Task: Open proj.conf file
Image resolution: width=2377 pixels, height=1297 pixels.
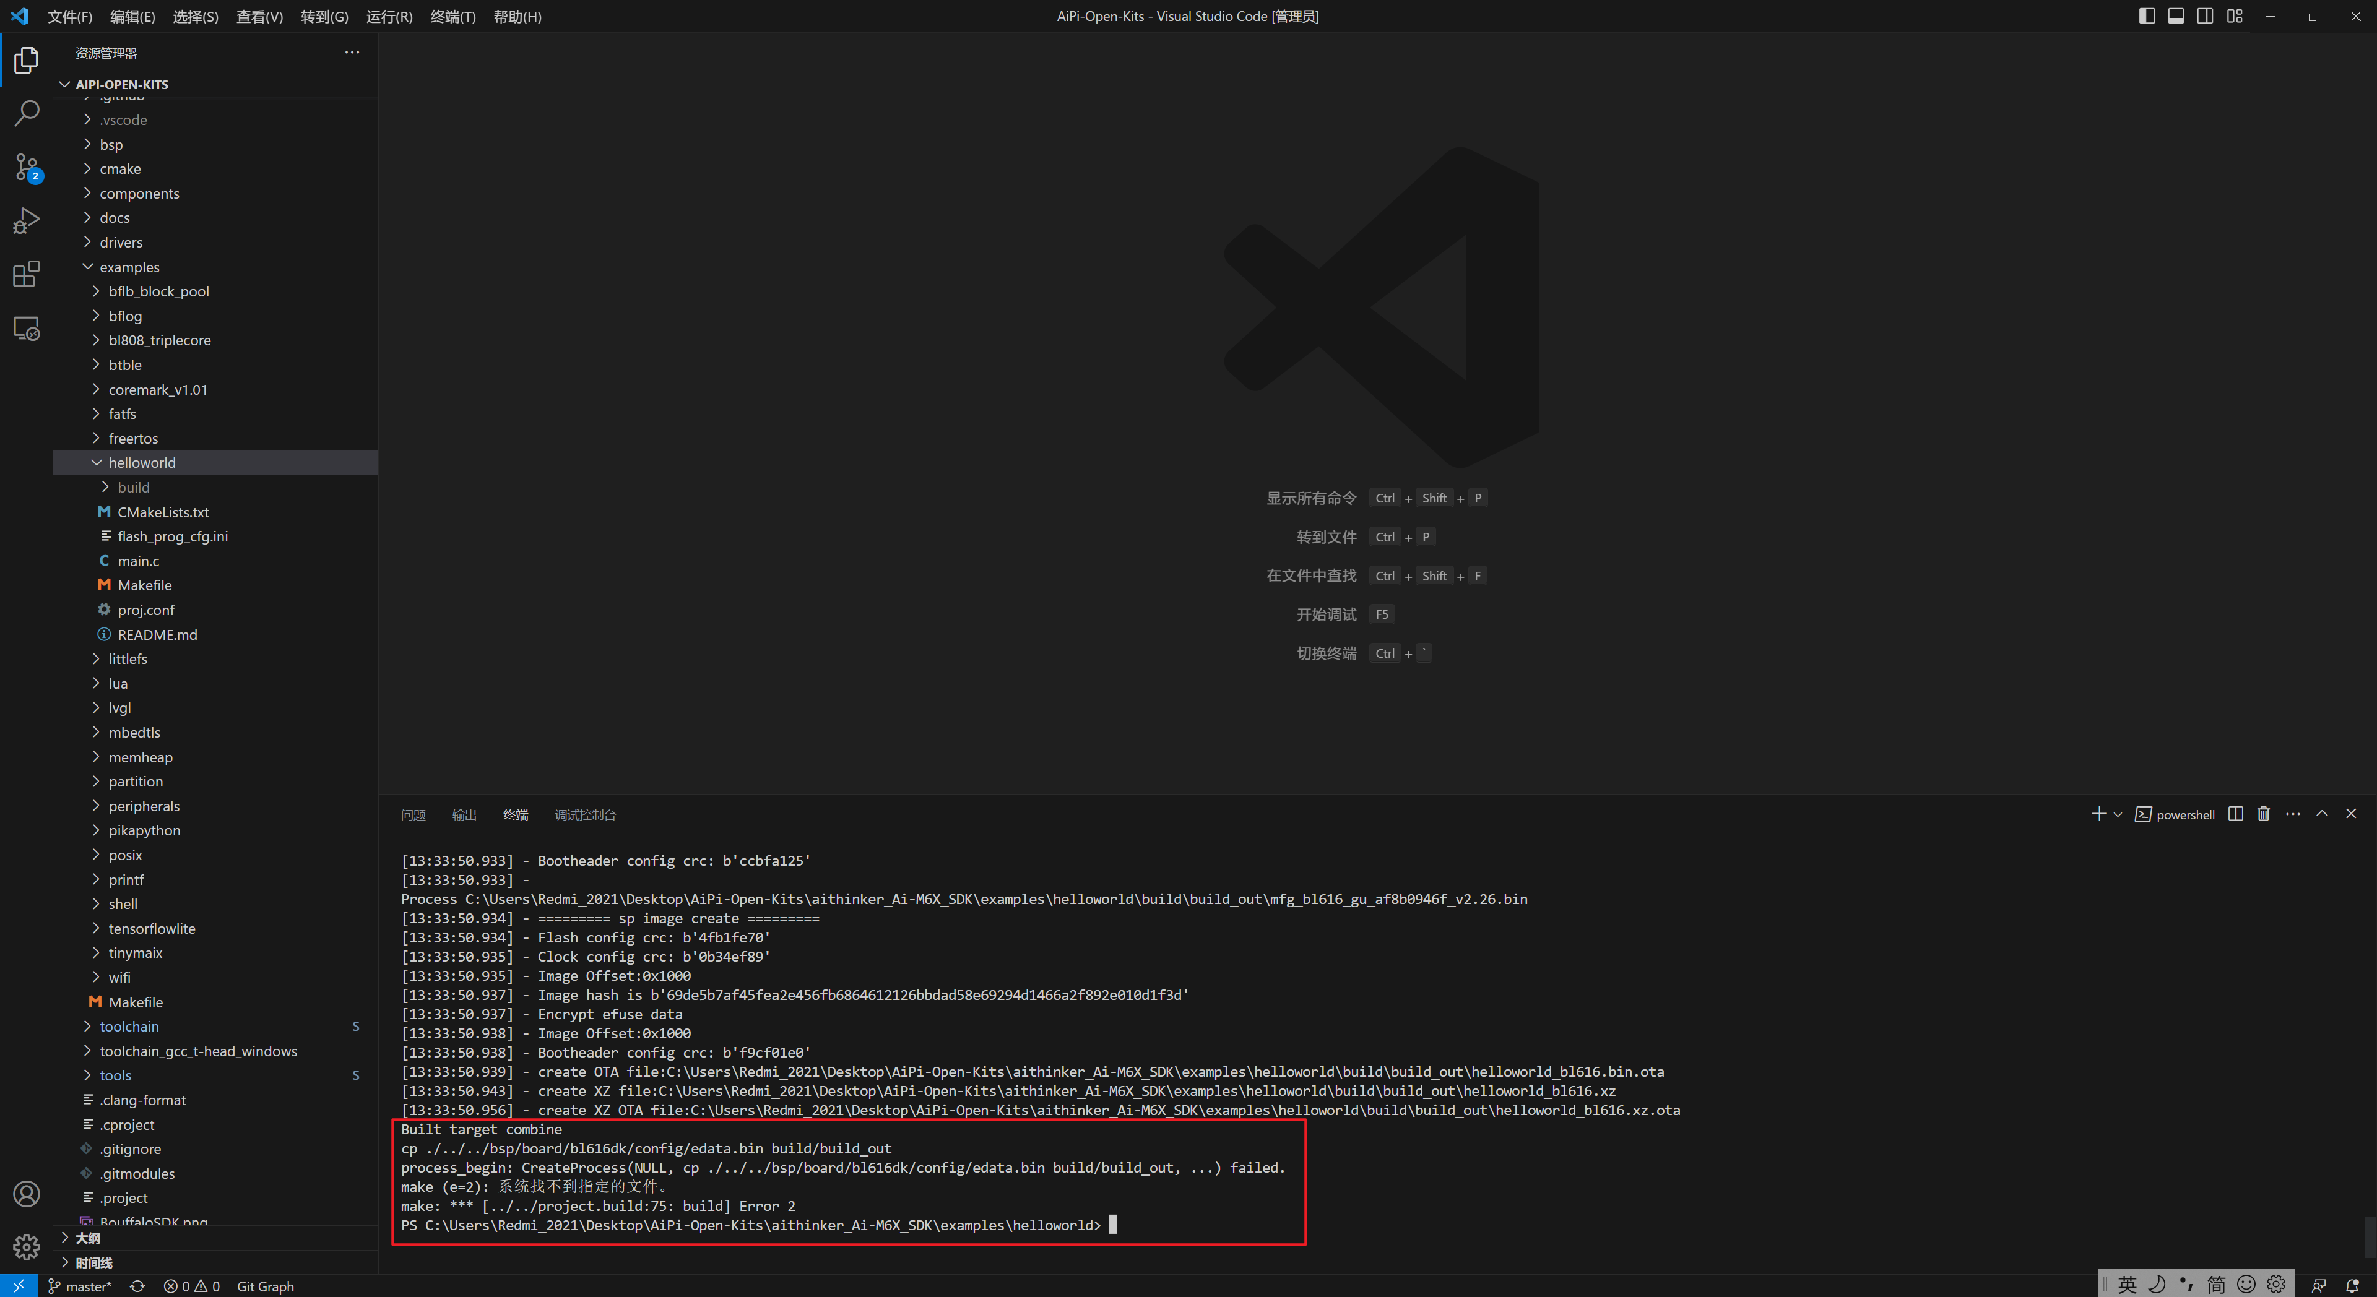Action: [x=215, y=610]
